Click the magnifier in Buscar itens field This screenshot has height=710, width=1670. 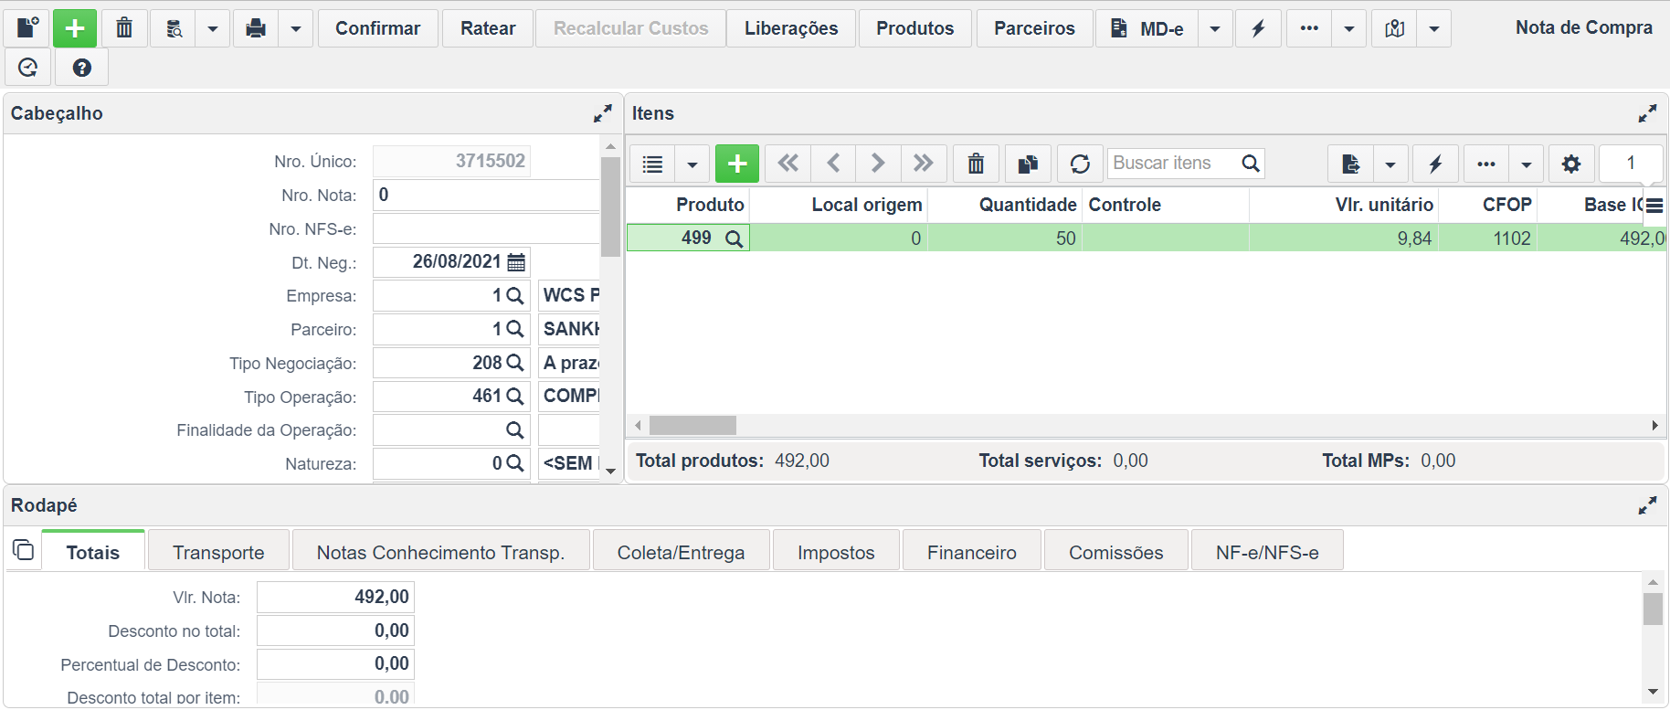click(1251, 164)
